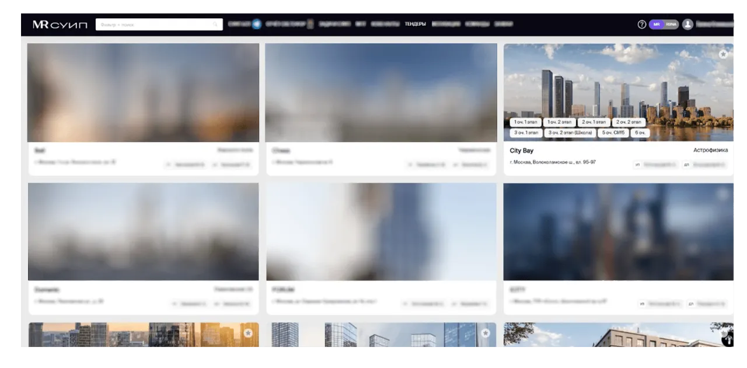Open the ТЕНДЕРЫ menu item
The width and height of the screenshot is (747, 368).
pyautogui.click(x=415, y=25)
